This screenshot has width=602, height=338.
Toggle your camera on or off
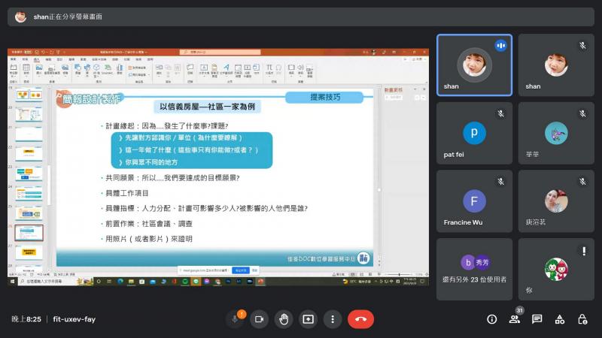pyautogui.click(x=259, y=319)
